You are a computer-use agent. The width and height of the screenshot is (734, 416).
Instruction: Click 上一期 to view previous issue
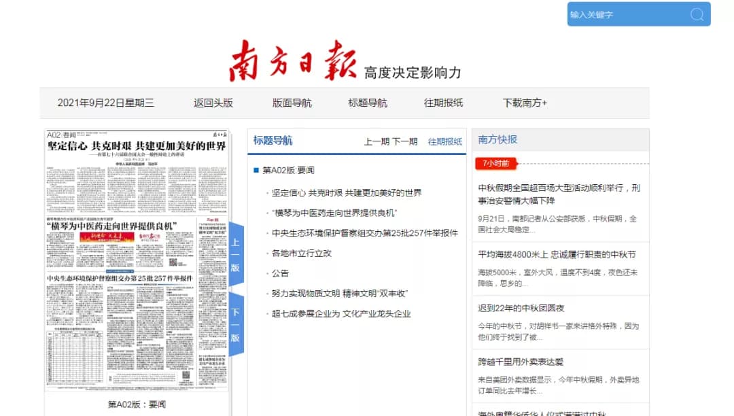coord(377,141)
